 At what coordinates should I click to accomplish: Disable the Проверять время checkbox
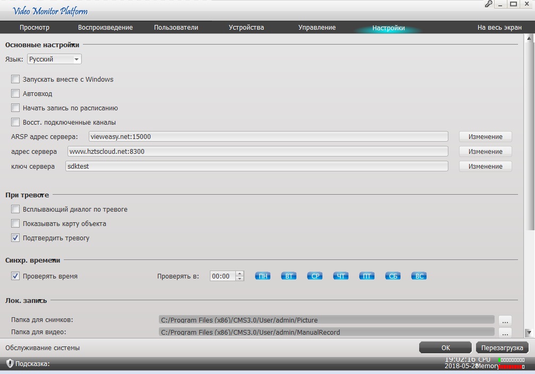click(x=15, y=276)
